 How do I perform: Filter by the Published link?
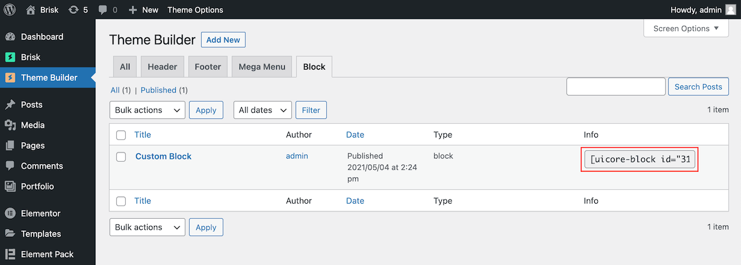coord(158,90)
